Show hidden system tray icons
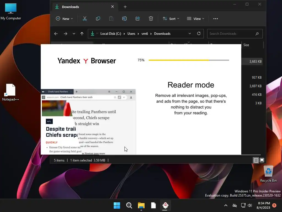282x212 pixels. (x=226, y=205)
